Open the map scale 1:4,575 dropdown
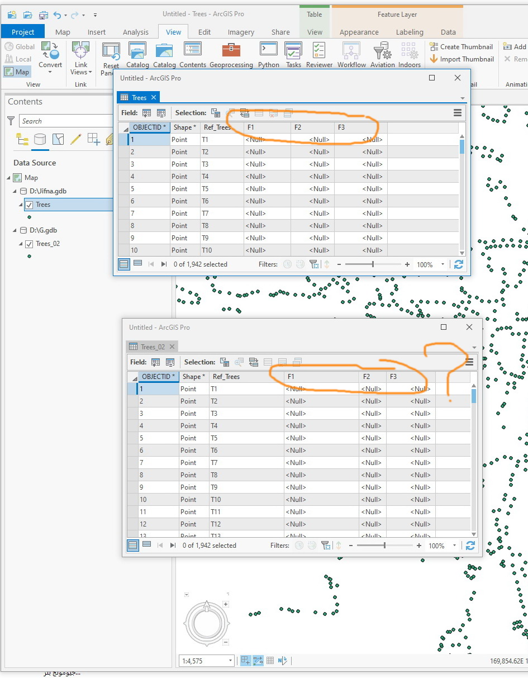528x678 pixels. pos(230,661)
